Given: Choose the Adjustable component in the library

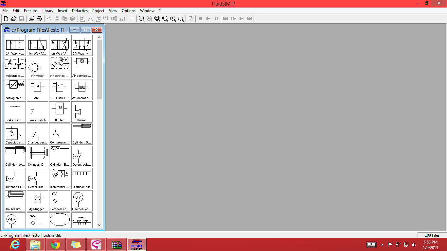Looking at the screenshot, I should click(x=15, y=68).
